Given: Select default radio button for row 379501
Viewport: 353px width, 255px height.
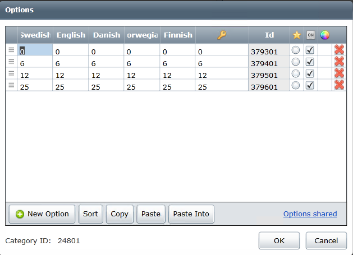Looking at the screenshot, I should click(x=296, y=73).
